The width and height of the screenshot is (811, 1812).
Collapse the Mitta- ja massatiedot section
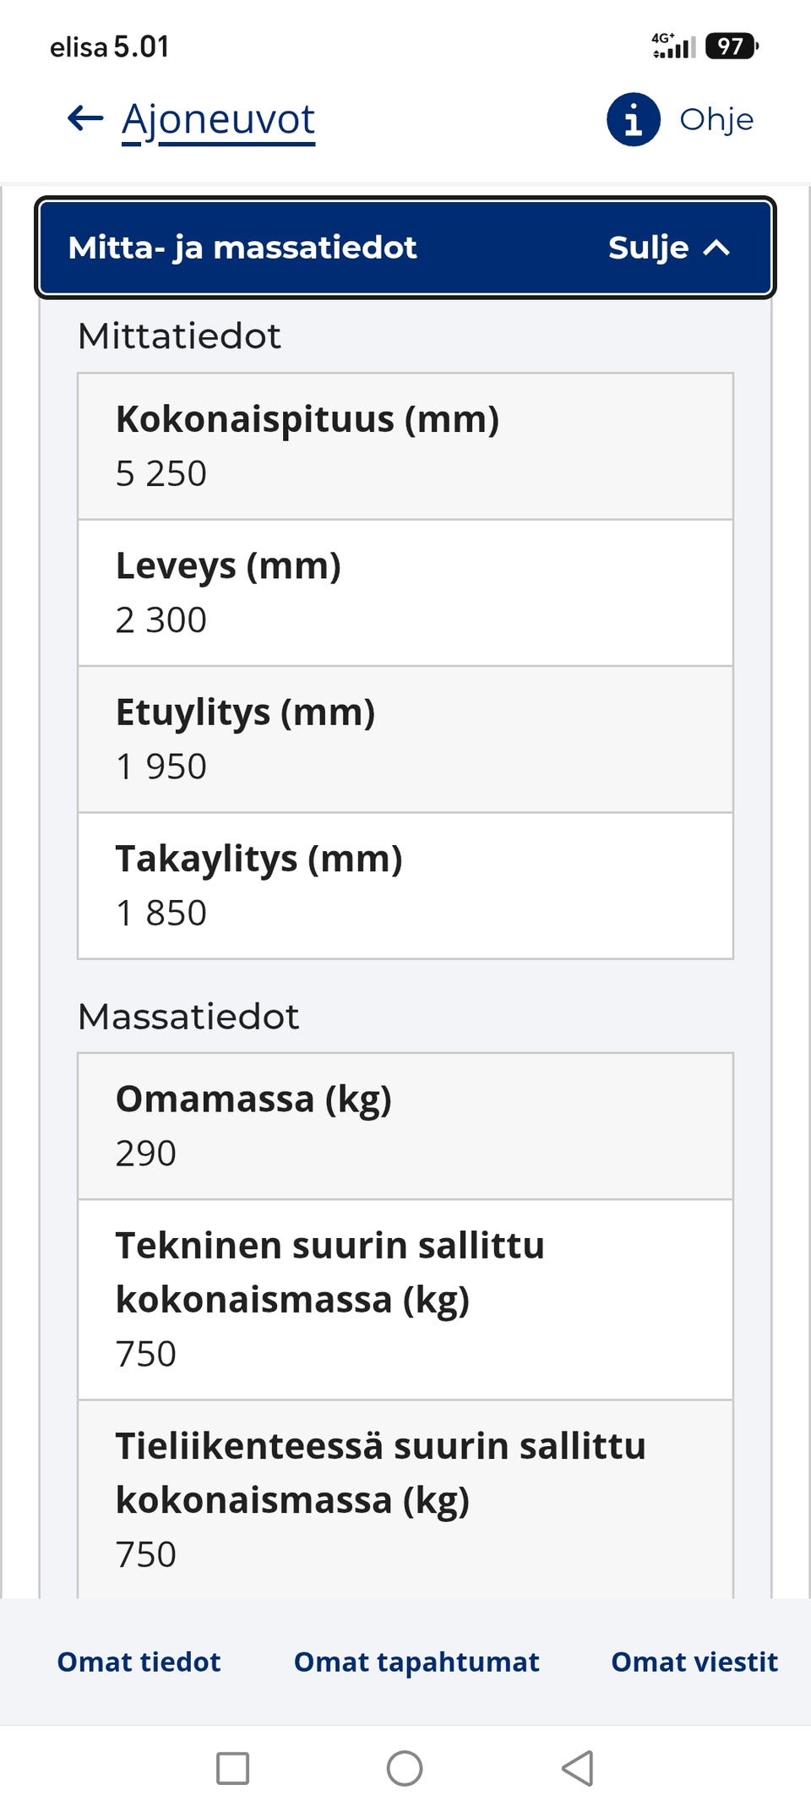click(x=405, y=248)
